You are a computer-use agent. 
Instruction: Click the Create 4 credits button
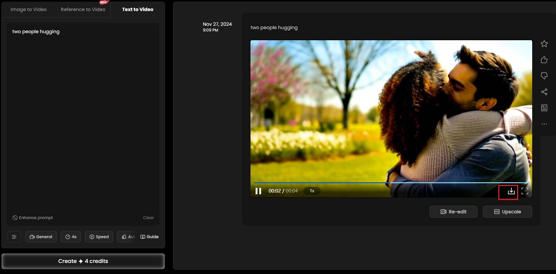click(83, 261)
